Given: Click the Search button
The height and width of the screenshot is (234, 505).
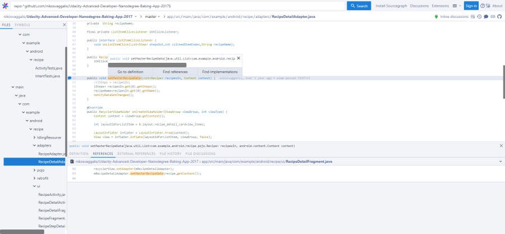Looking at the screenshot, I should tap(359, 6).
